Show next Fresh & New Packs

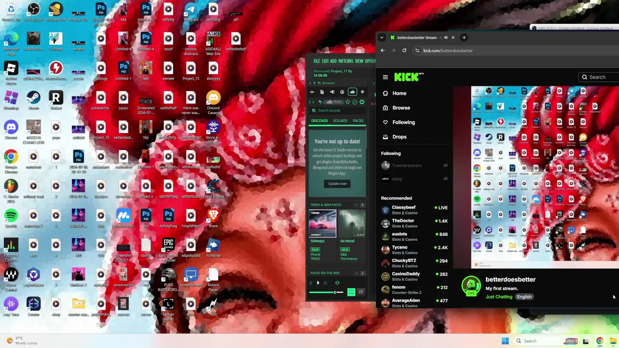tap(362, 205)
